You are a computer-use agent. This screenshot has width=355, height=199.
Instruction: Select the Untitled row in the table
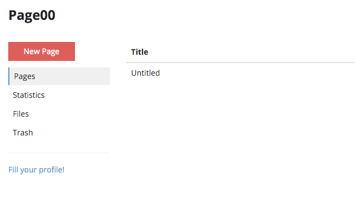[241, 73]
